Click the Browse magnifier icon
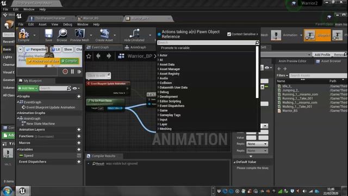Viewport: 348px width, 196px height. pyautogui.click(x=62, y=35)
